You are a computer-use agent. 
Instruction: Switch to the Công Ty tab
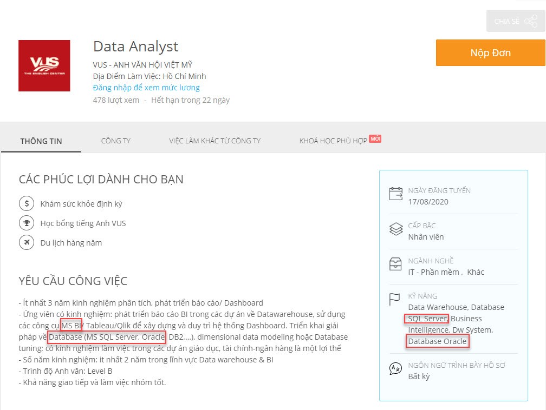point(116,141)
